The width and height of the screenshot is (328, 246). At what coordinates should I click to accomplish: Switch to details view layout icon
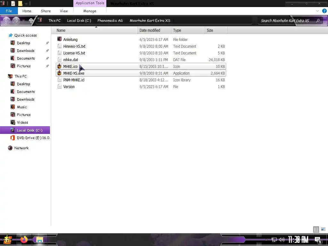click(316, 229)
